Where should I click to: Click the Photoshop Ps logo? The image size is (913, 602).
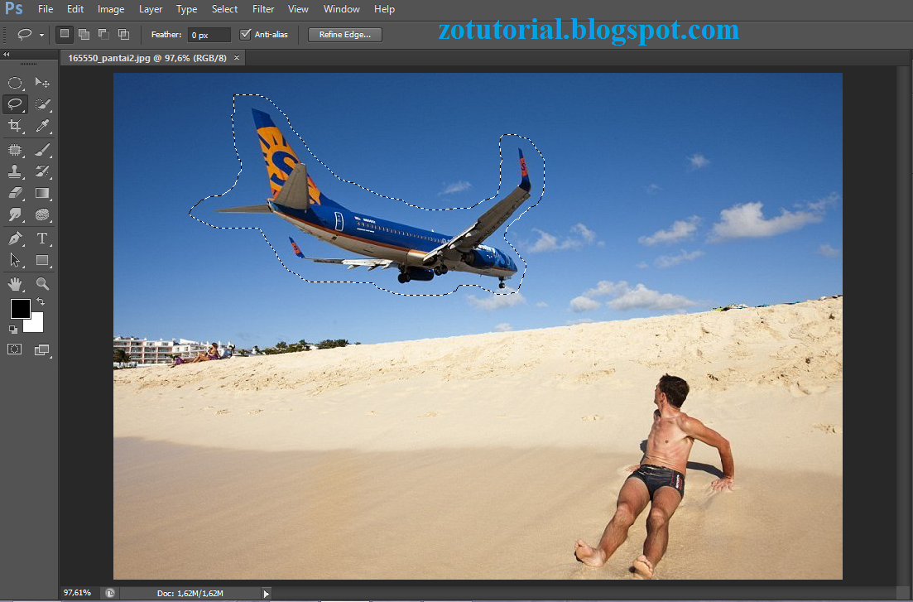[x=13, y=9]
